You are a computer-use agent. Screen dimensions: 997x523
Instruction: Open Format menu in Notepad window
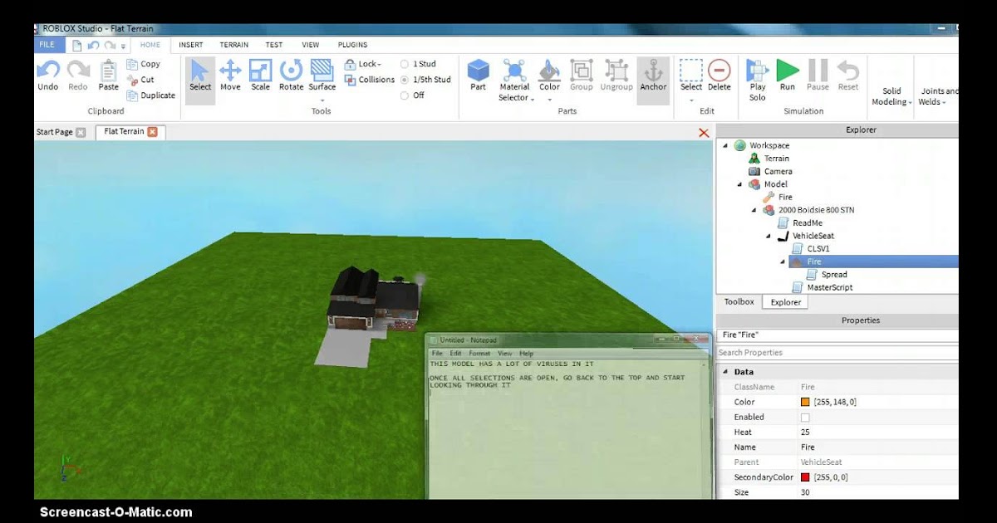tap(479, 354)
